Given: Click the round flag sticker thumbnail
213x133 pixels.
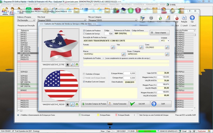Looking at the screenshot, I should (x=60, y=85).
